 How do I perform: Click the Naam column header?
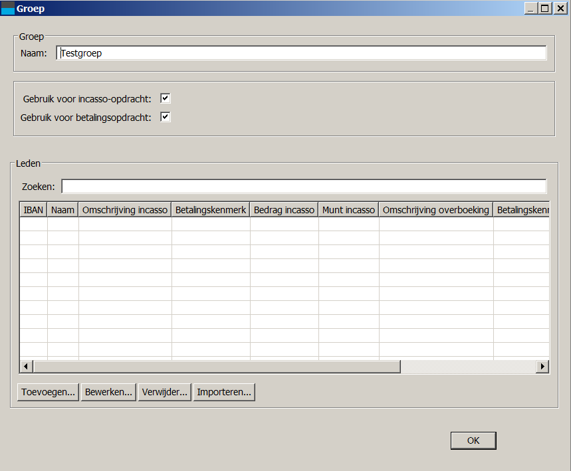(62, 210)
